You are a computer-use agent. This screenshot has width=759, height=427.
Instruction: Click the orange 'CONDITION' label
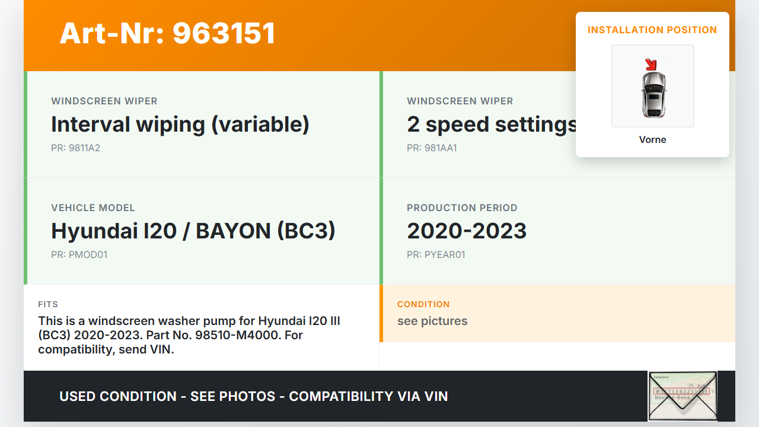423,304
